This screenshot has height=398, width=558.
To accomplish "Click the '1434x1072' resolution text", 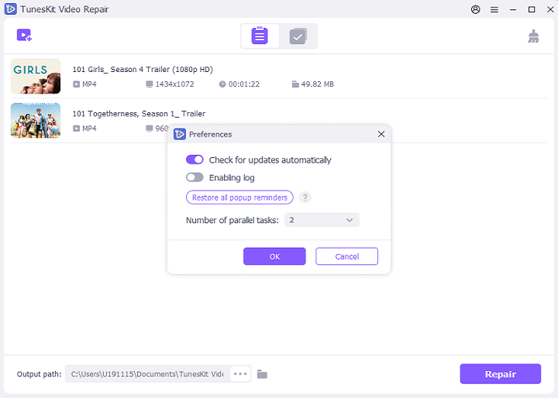I will click(x=174, y=84).
